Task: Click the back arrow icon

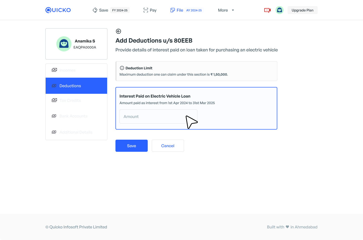Action: tap(118, 31)
